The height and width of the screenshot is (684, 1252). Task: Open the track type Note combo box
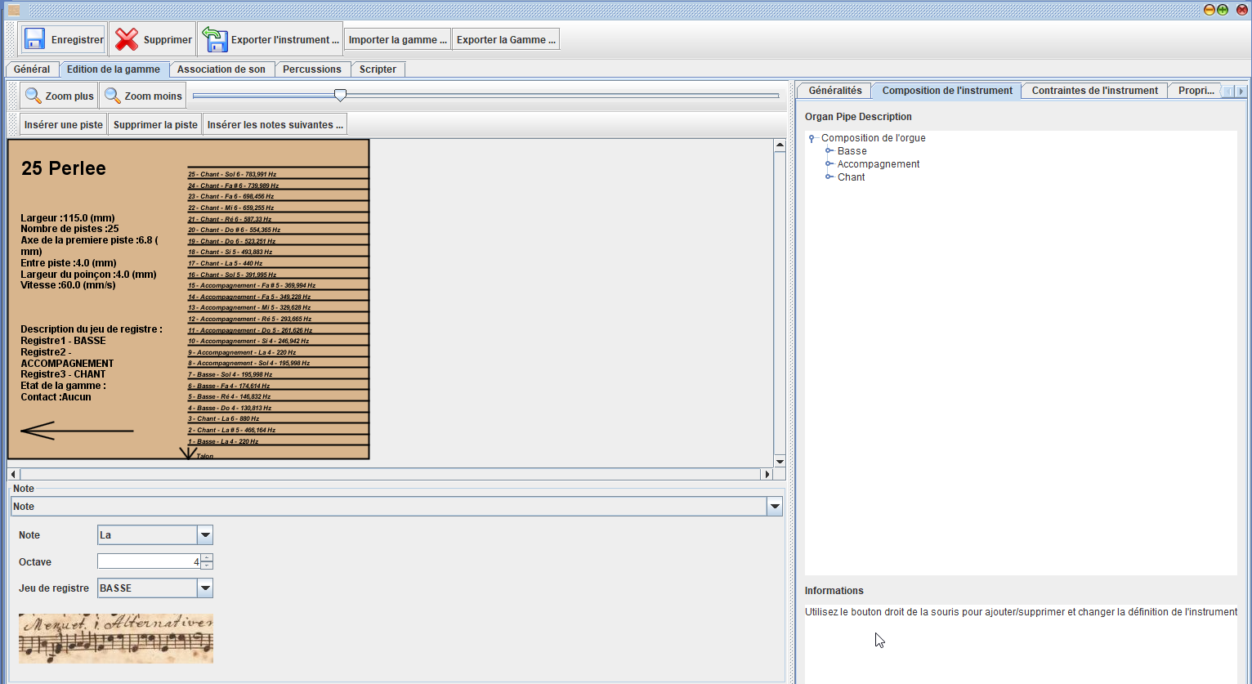click(x=774, y=507)
